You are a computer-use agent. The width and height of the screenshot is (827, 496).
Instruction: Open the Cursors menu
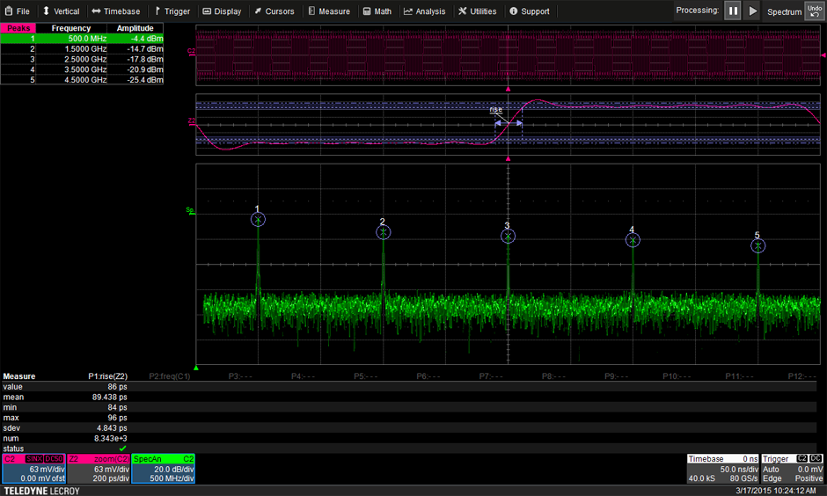(274, 11)
